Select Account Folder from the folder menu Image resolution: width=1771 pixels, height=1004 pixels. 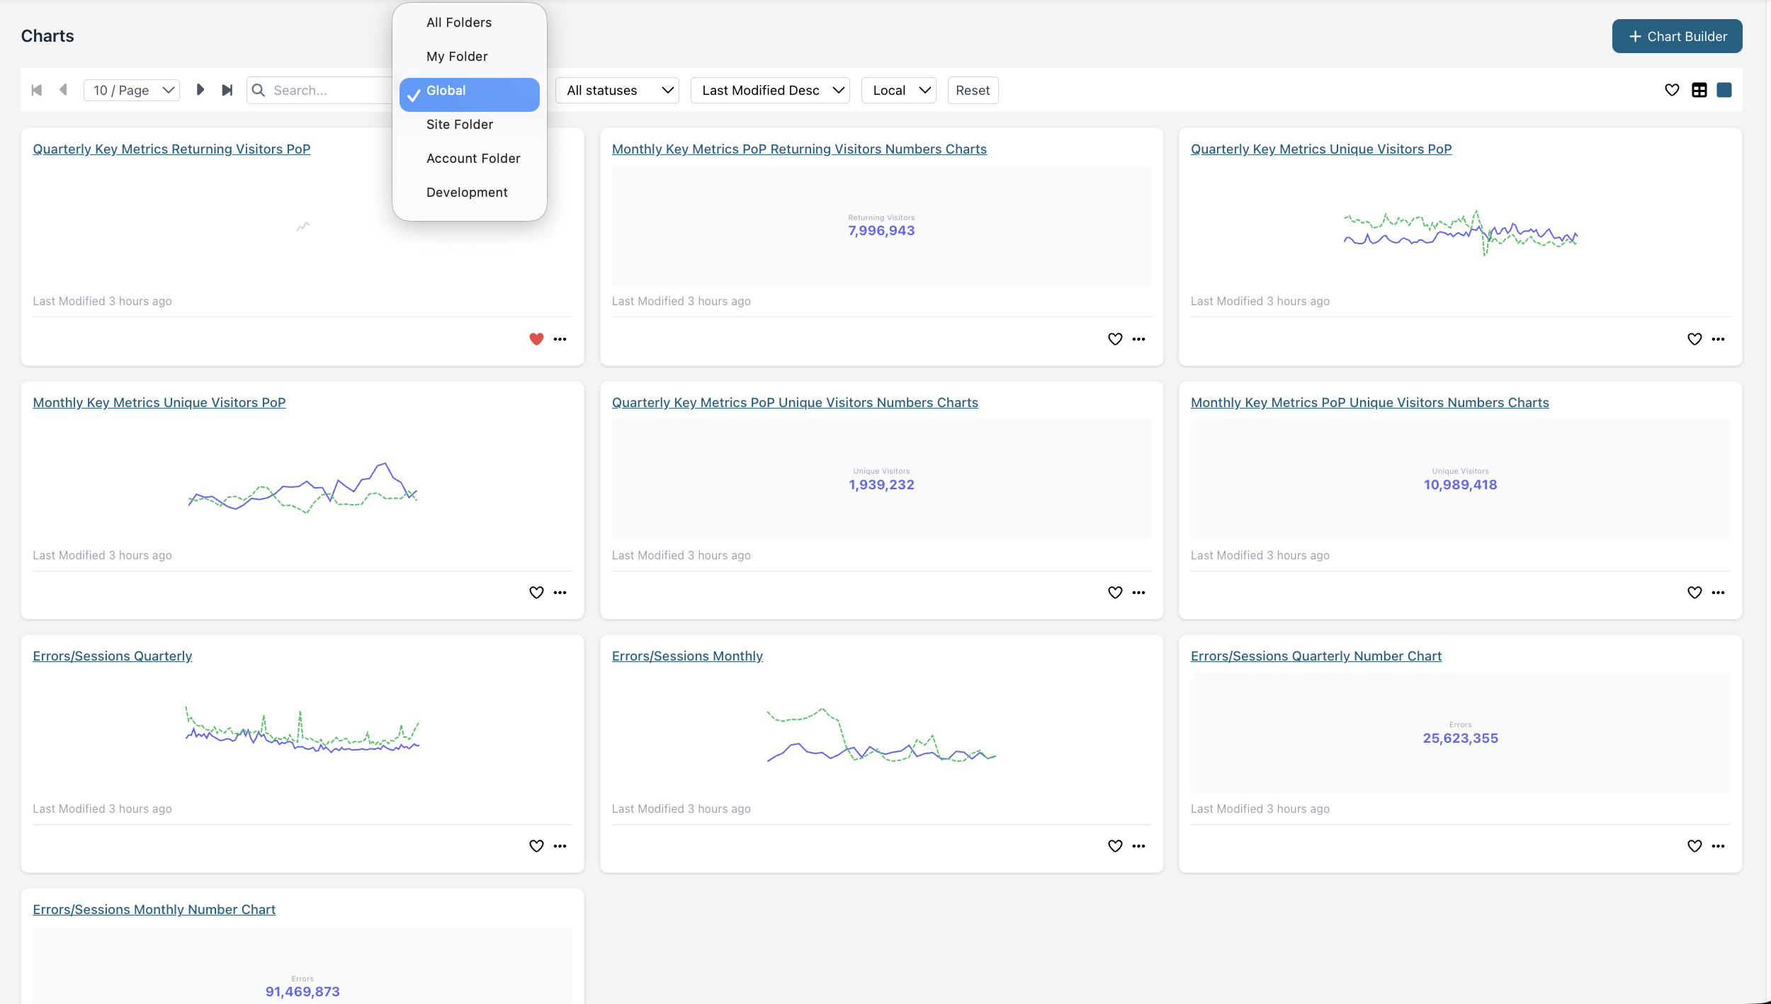pyautogui.click(x=469, y=159)
